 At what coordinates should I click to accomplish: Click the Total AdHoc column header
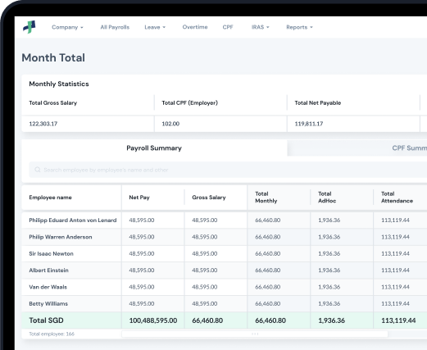point(327,198)
